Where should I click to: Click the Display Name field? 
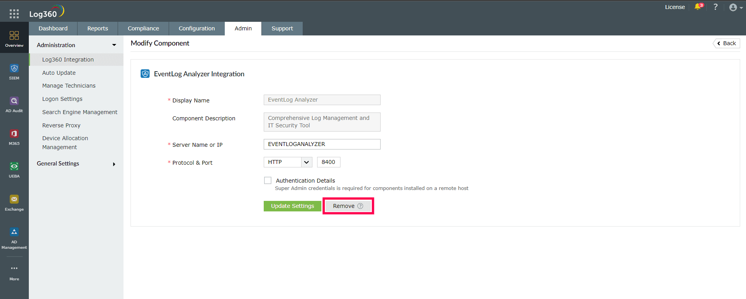click(322, 100)
